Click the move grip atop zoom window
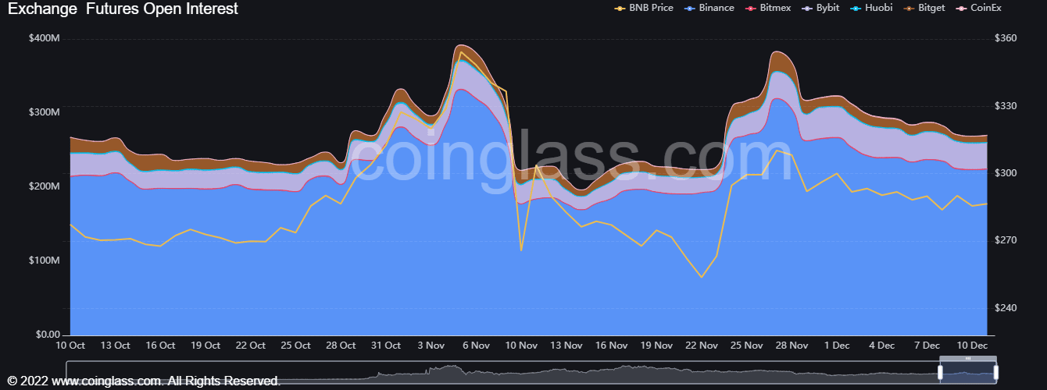 (968, 358)
